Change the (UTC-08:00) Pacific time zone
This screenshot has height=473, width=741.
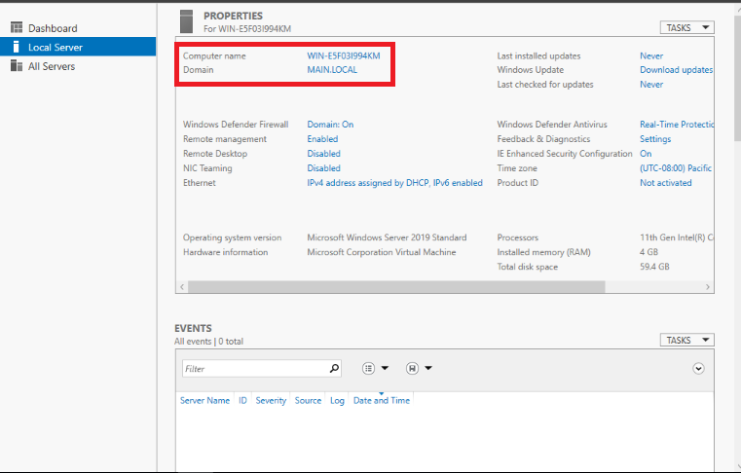click(x=676, y=168)
